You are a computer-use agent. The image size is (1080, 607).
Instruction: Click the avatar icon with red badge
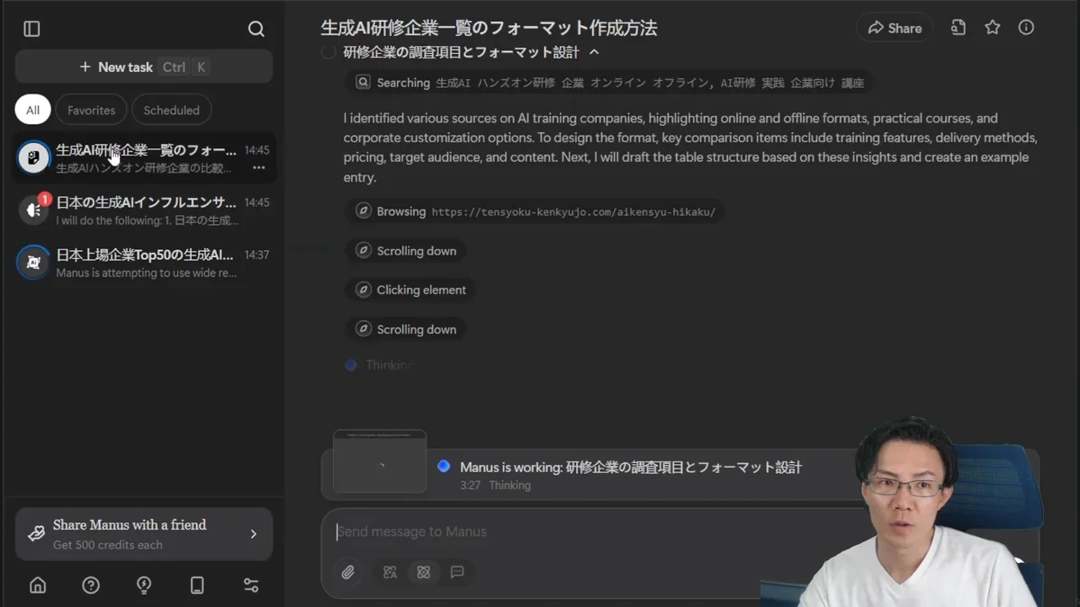pyautogui.click(x=33, y=210)
